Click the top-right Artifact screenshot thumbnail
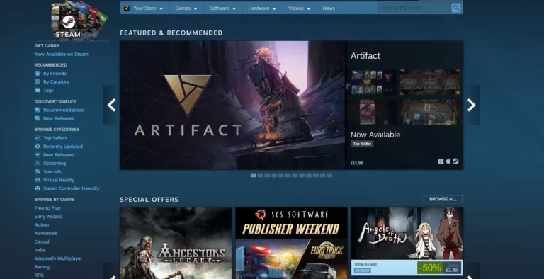Screen dimensions: 544x279 tap(430, 82)
